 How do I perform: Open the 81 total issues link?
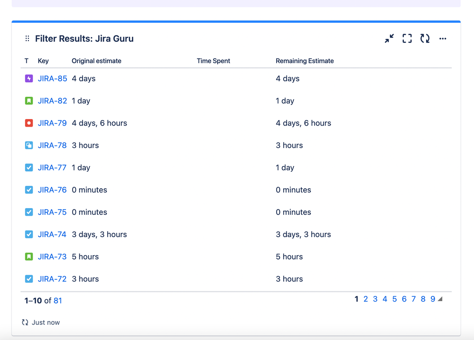[57, 301]
